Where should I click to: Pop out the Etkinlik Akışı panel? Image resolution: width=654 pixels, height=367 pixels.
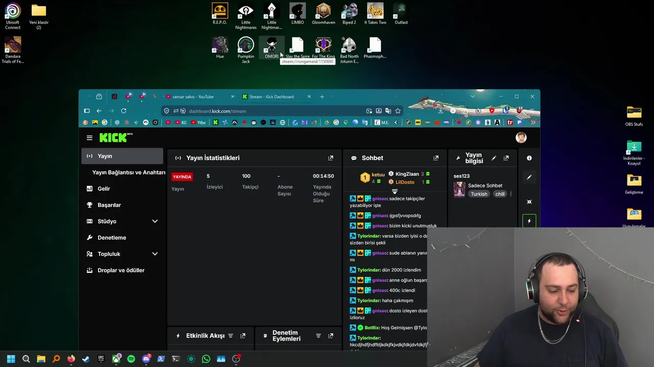(x=243, y=336)
